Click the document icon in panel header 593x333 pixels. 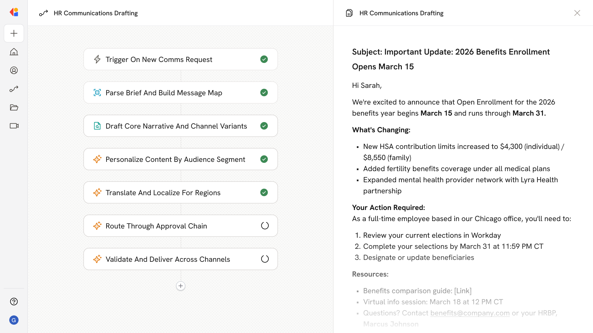pos(349,13)
